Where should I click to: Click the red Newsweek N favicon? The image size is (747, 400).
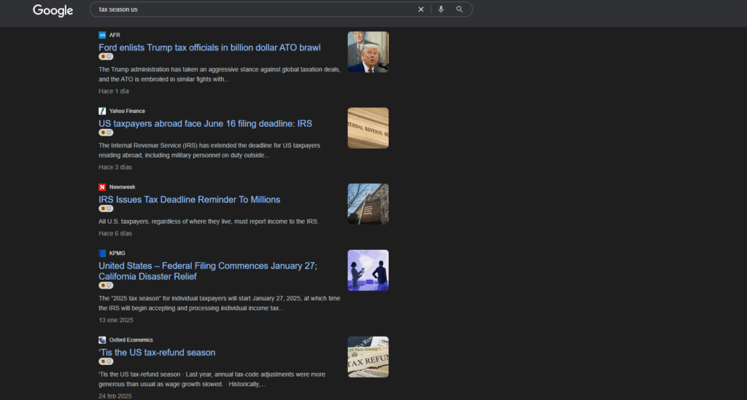point(102,187)
